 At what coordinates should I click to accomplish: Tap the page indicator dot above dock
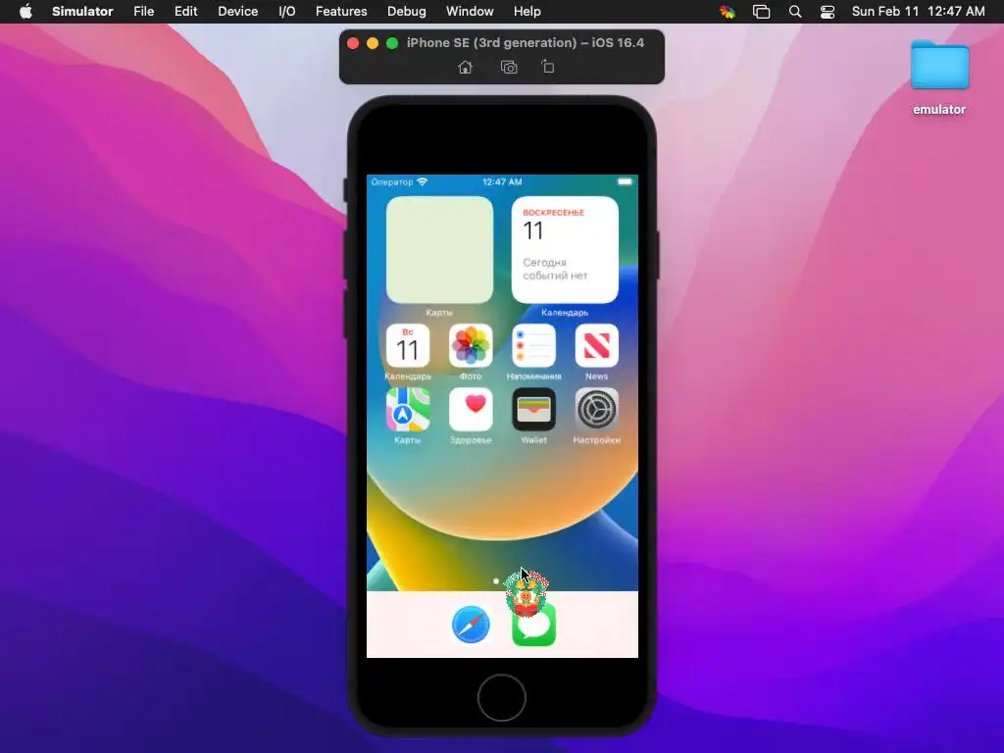pyautogui.click(x=496, y=581)
